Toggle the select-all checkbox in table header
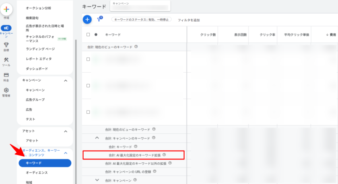This screenshot has width=338, height=184. pyautogui.click(x=88, y=35)
